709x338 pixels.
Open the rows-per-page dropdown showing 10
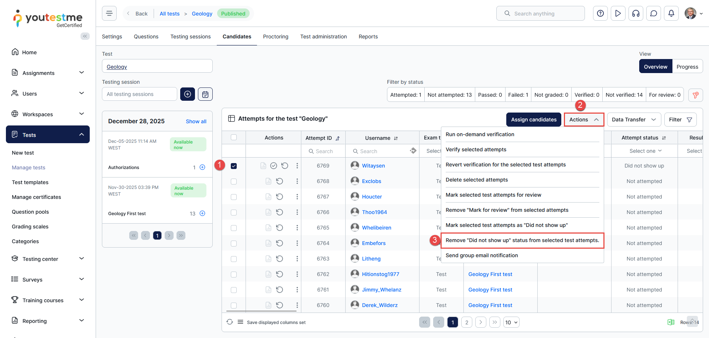[x=511, y=322]
